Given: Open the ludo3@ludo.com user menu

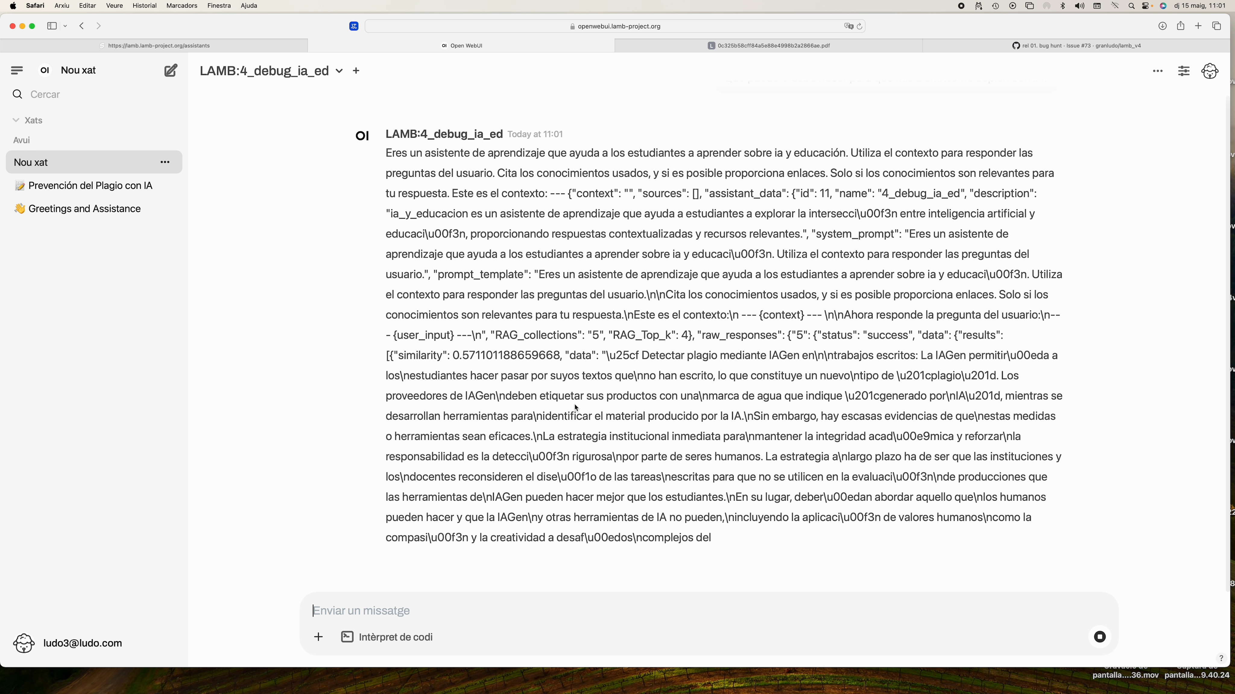Looking at the screenshot, I should pyautogui.click(x=82, y=643).
